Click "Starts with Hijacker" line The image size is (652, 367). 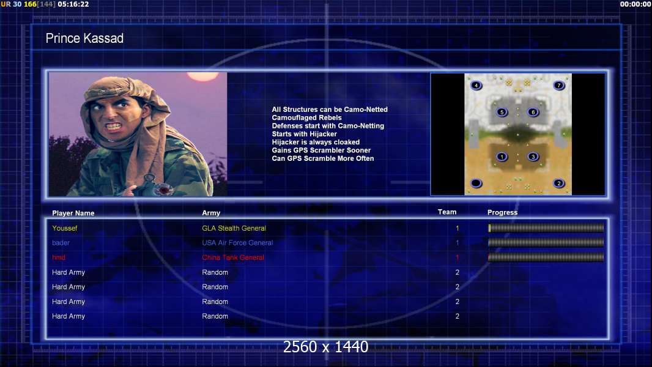(x=304, y=134)
